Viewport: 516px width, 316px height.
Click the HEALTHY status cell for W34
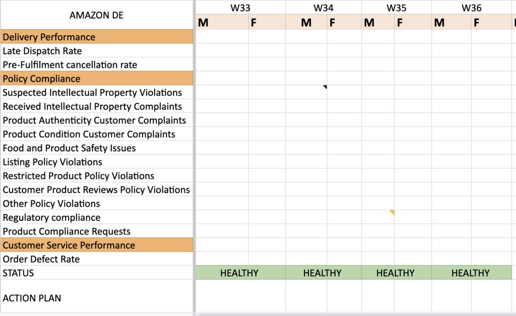[323, 273]
